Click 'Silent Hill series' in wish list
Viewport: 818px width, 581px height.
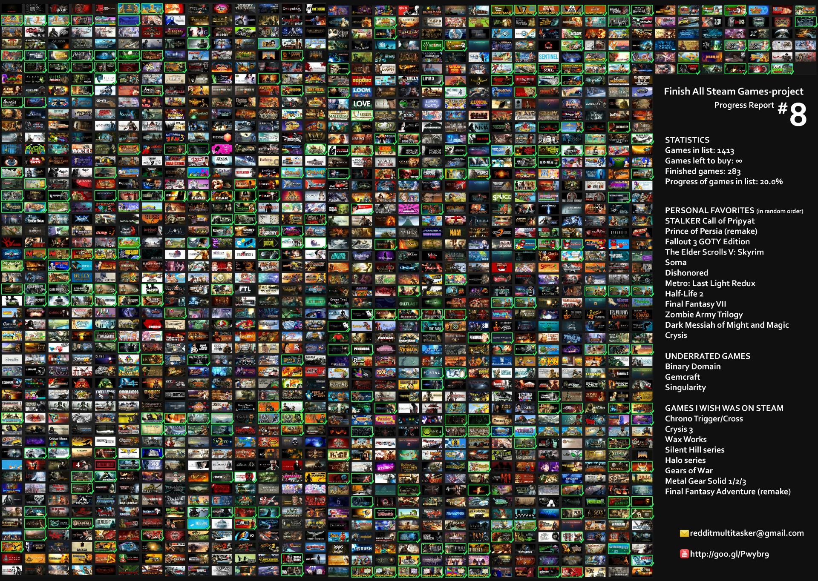[x=694, y=449]
